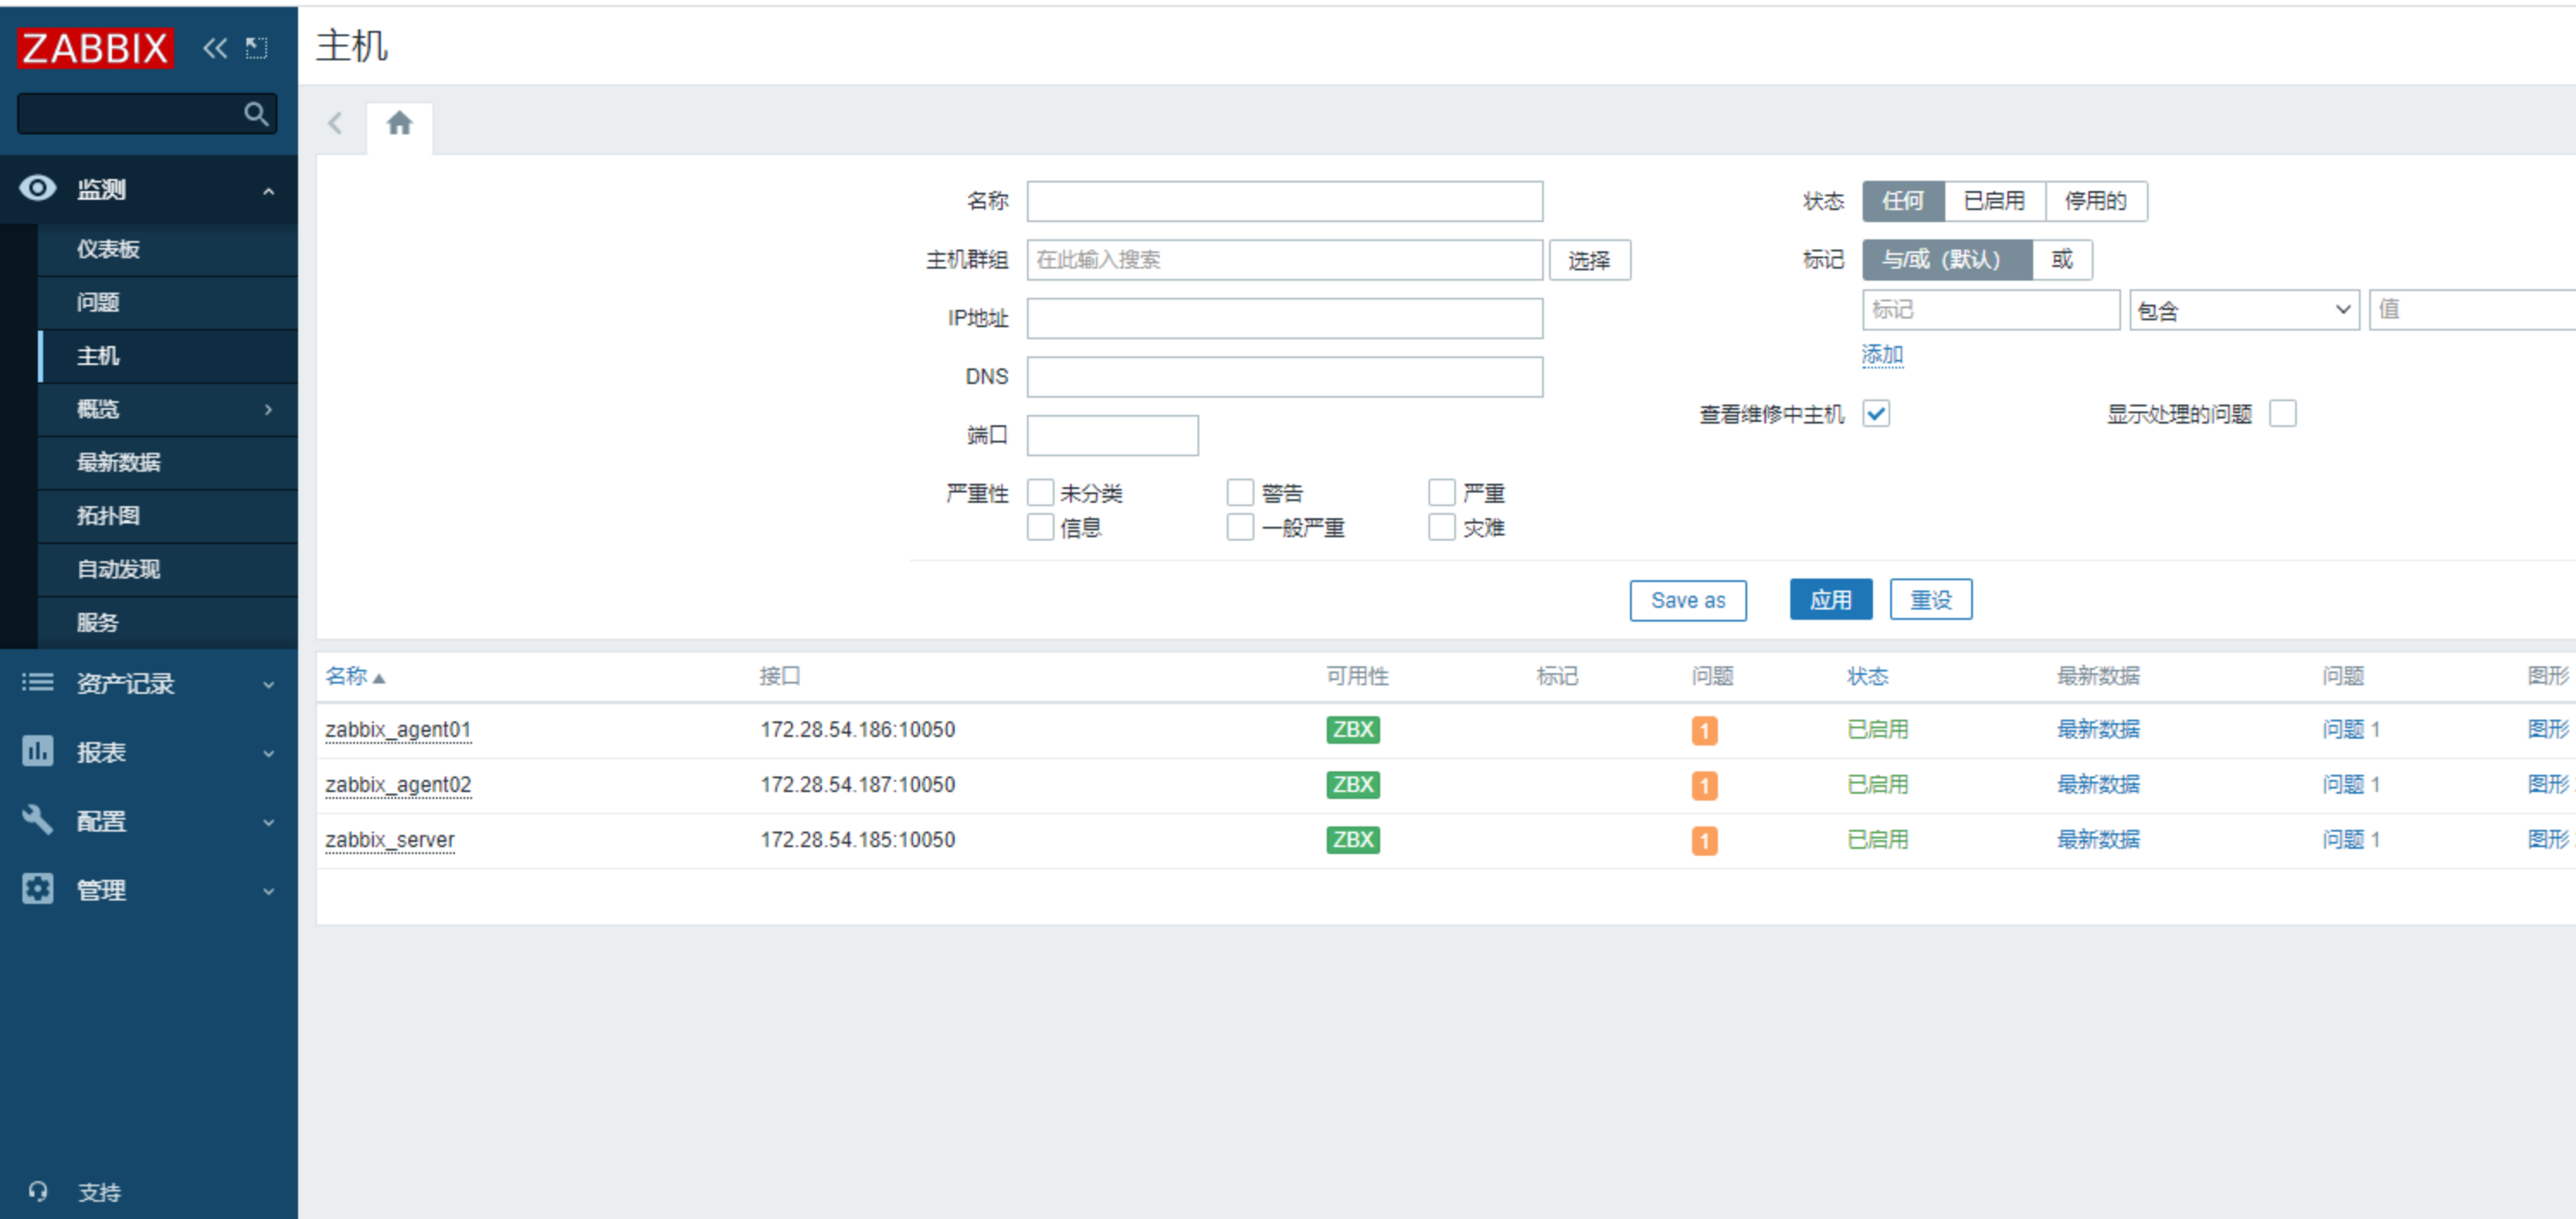
Task: Collapse sidebar with double-chevron icon
Action: tap(214, 48)
